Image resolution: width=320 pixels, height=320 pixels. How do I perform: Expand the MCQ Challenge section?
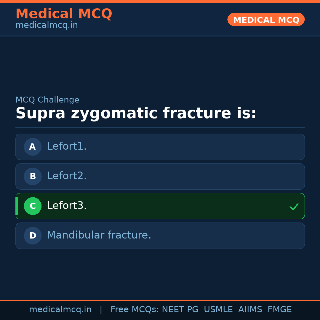click(x=47, y=100)
